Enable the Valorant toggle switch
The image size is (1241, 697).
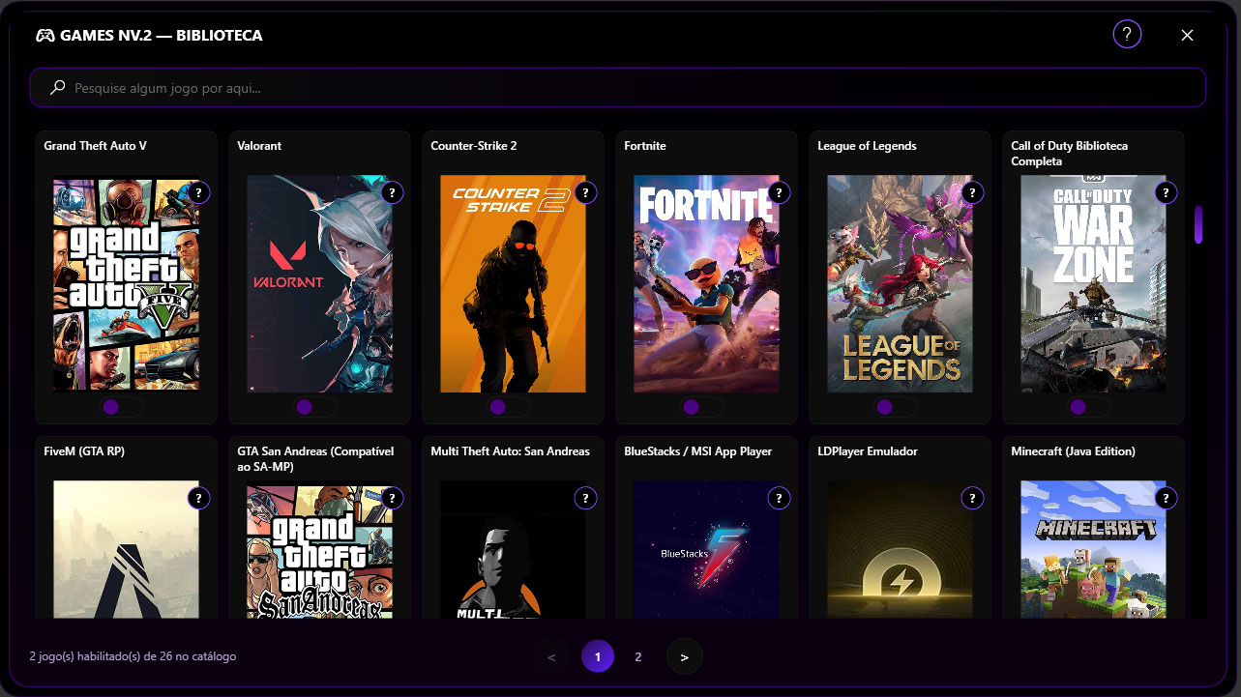coord(315,407)
